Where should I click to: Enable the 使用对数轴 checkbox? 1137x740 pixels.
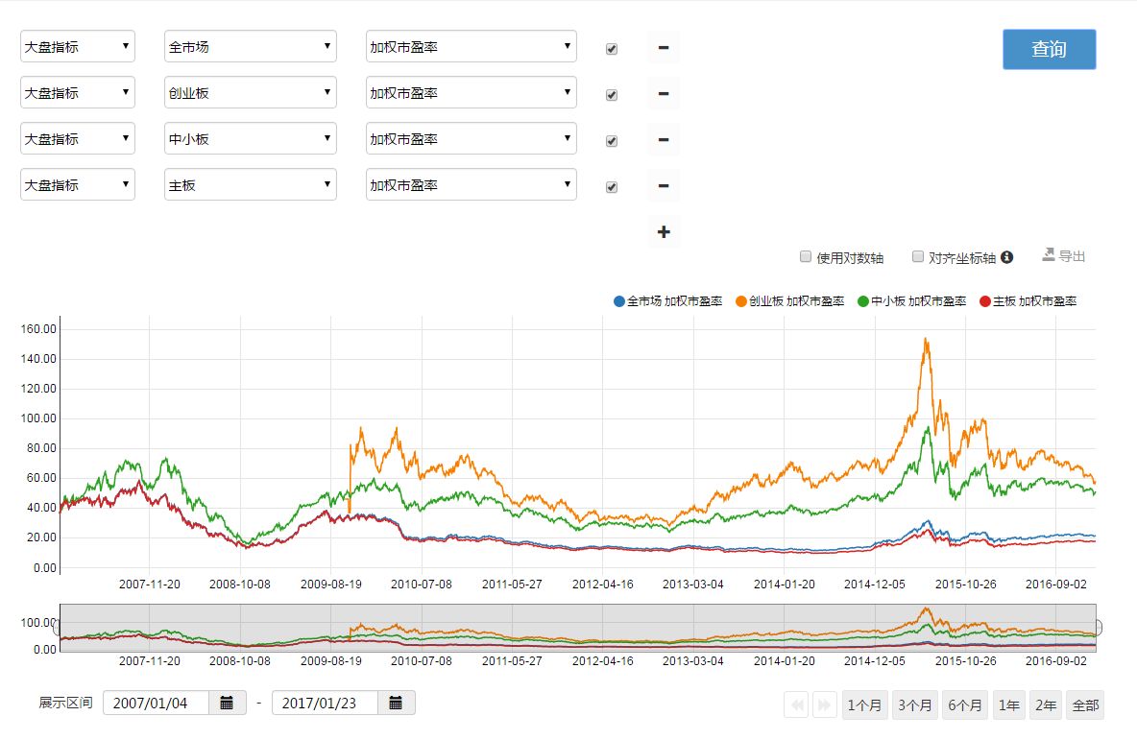point(805,255)
